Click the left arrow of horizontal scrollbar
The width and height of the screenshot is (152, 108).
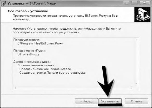(x=15, y=88)
